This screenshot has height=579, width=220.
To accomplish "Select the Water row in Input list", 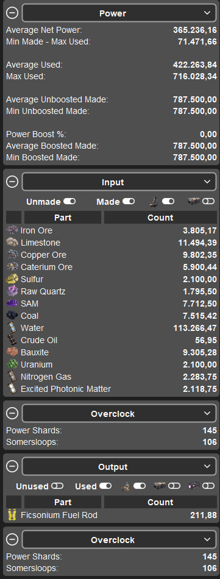I will pos(112,328).
